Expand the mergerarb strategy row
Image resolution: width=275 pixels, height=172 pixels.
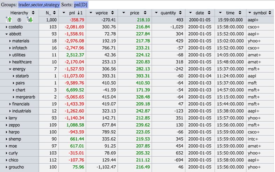14,97
